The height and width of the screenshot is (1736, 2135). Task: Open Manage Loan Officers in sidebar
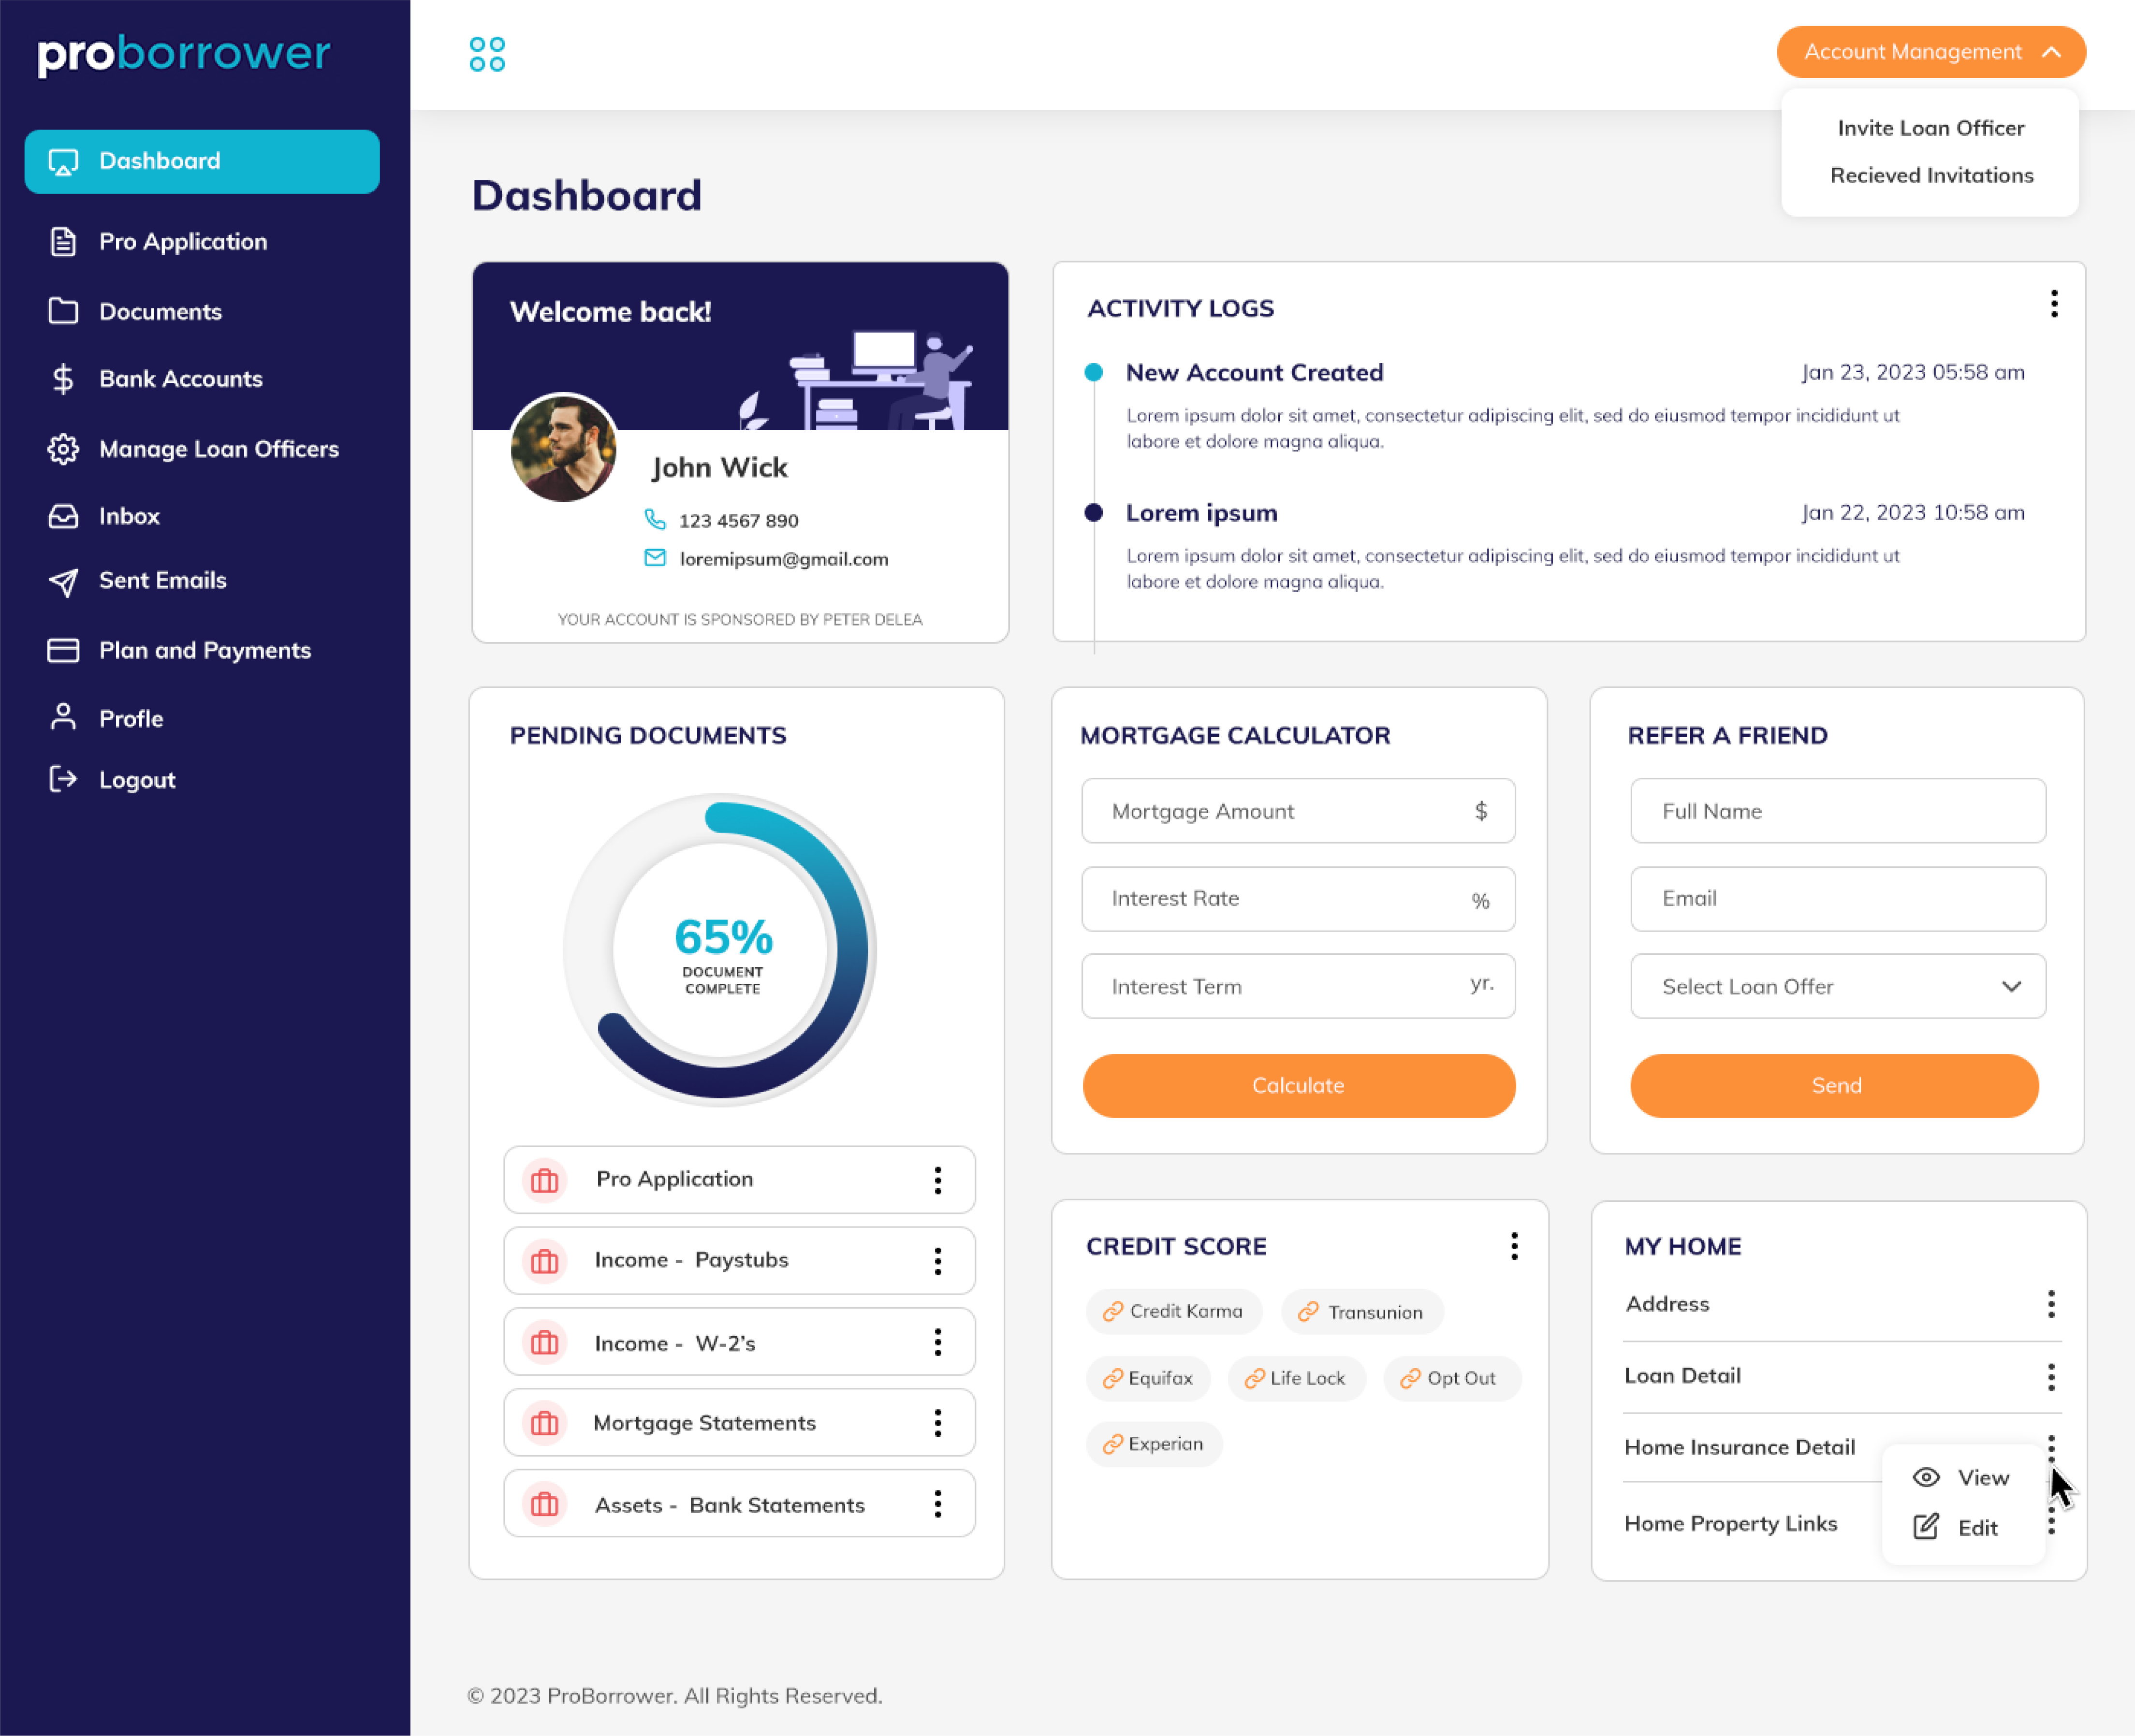click(x=218, y=449)
